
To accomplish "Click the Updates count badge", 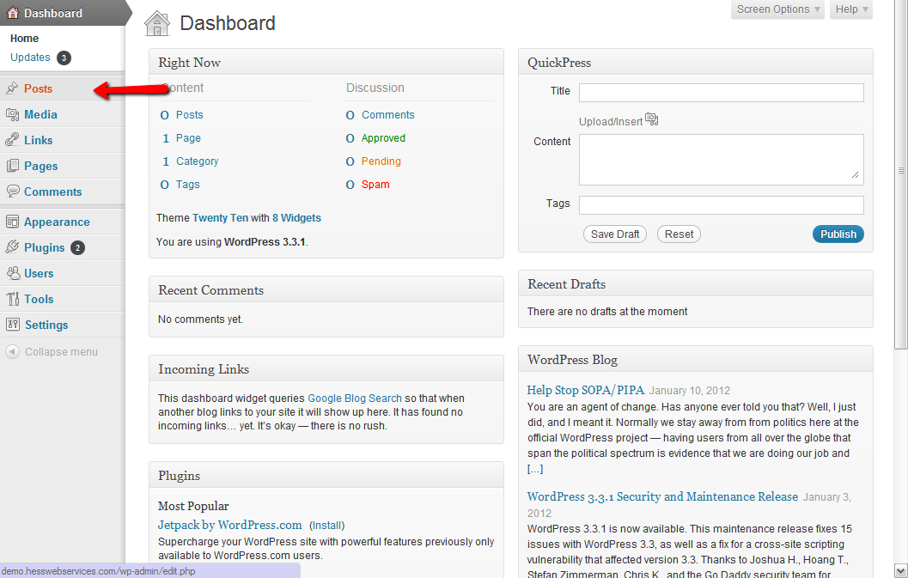I will pyautogui.click(x=64, y=58).
